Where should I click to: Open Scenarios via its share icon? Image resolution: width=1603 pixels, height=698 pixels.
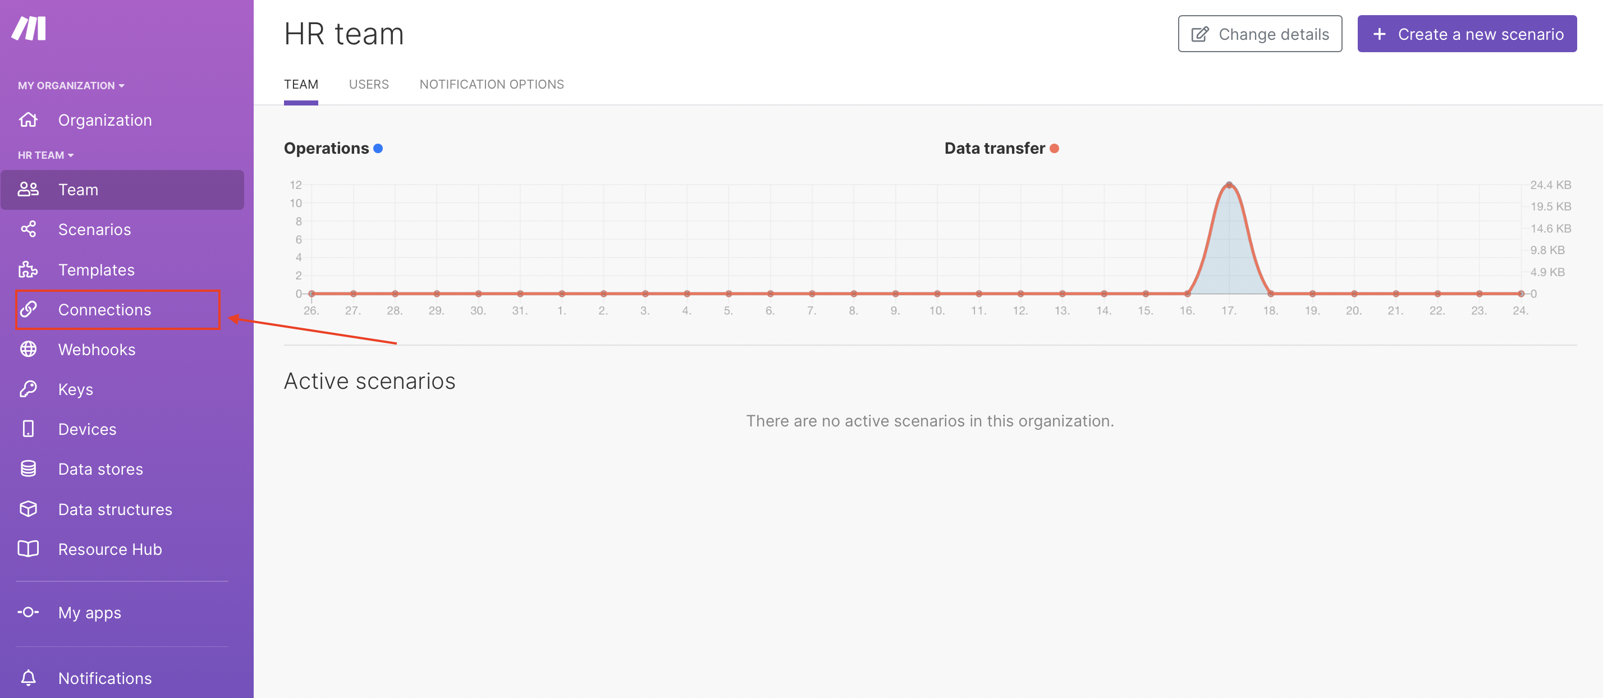[28, 229]
